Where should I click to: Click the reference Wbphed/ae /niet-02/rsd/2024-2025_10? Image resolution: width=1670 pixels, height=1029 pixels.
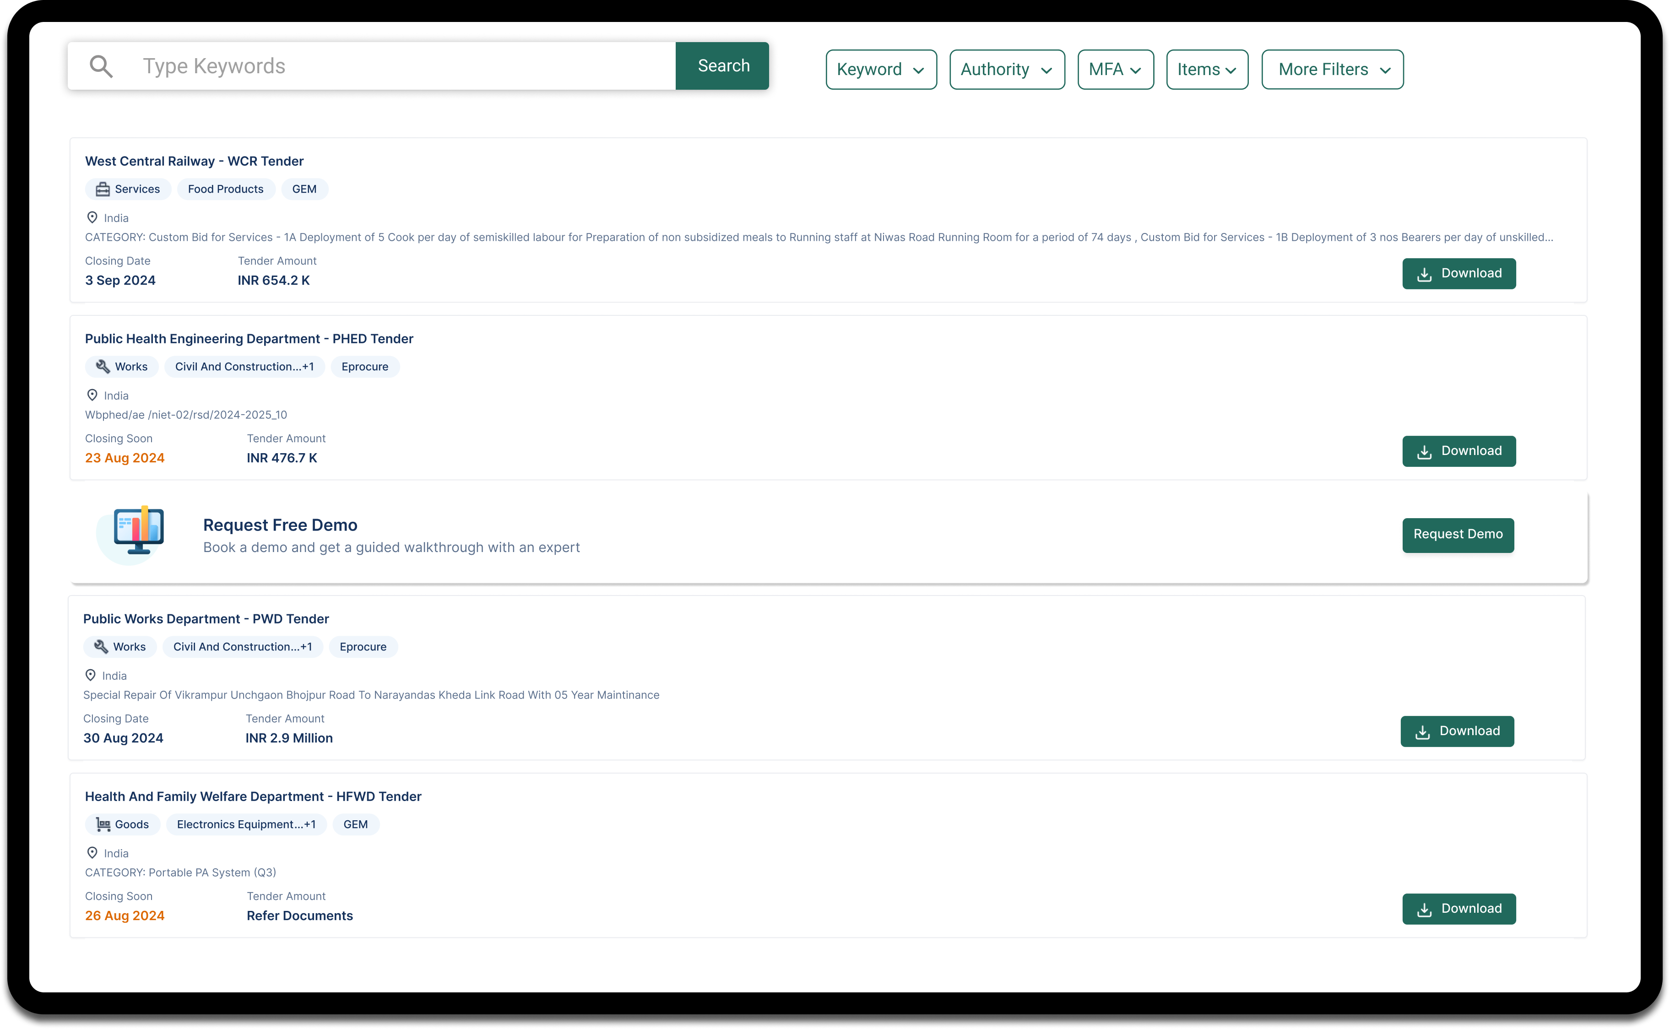(186, 415)
